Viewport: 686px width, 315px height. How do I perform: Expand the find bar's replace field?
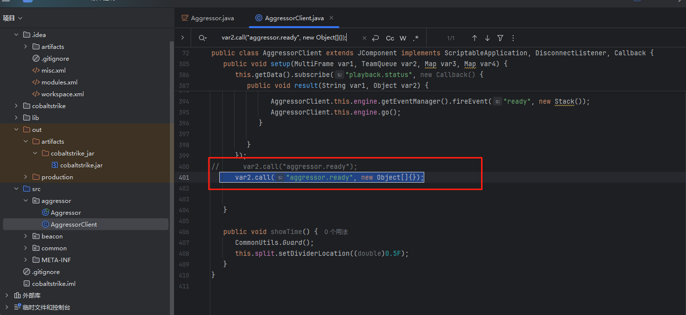[183, 38]
